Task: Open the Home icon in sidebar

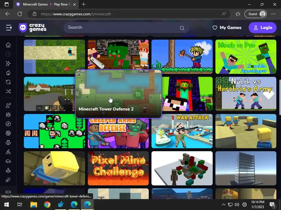Action: pos(8,45)
